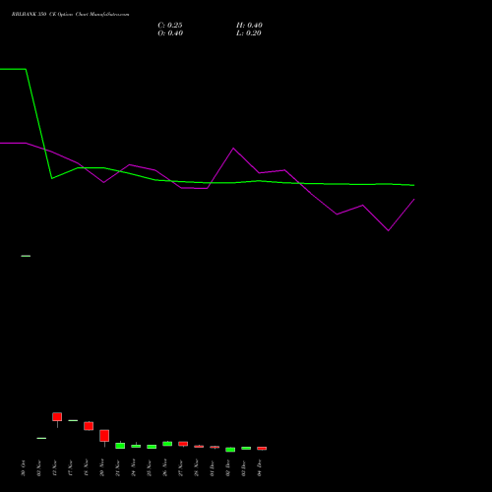This screenshot has height=492, width=492.
Task: Select the 01 Dec date label
Action: tap(212, 468)
